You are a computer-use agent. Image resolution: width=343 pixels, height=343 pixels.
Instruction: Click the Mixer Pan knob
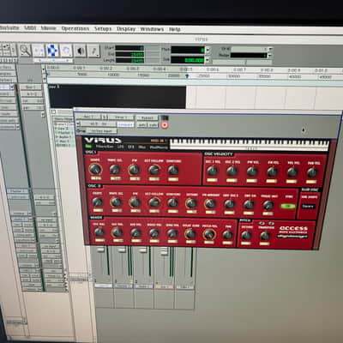pos(228,235)
